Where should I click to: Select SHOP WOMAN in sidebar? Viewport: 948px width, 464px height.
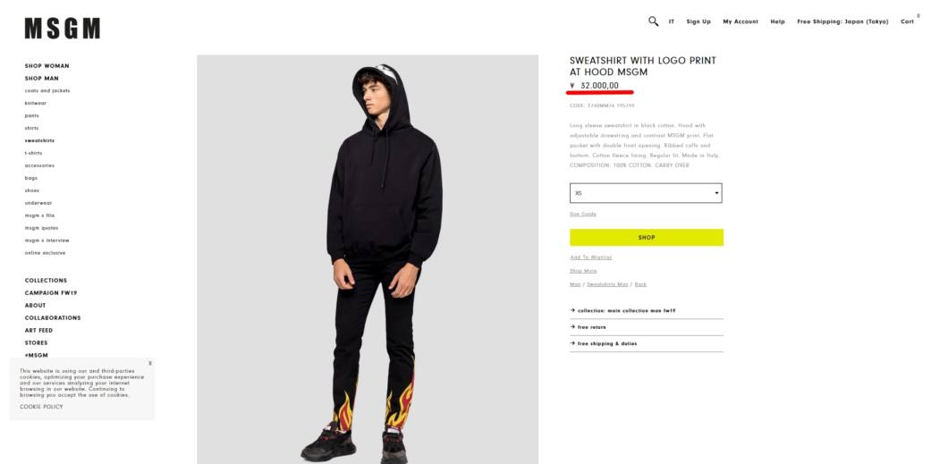click(47, 66)
